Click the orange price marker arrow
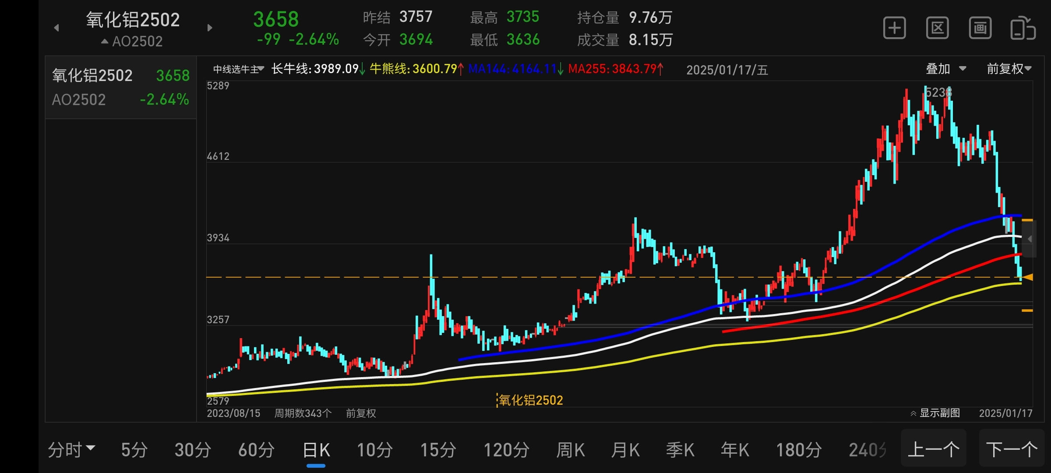The image size is (1051, 473). [1028, 277]
